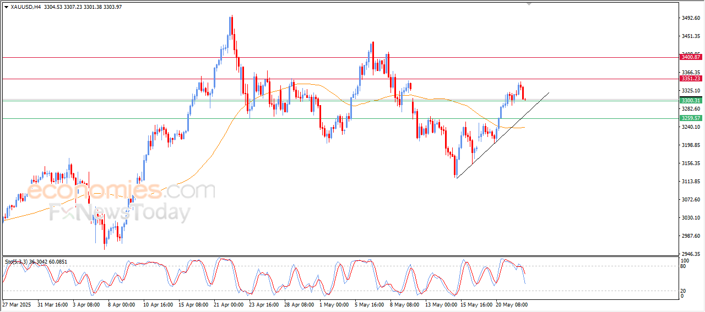Click the 27 Mar 2025 date label

[x=17, y=304]
